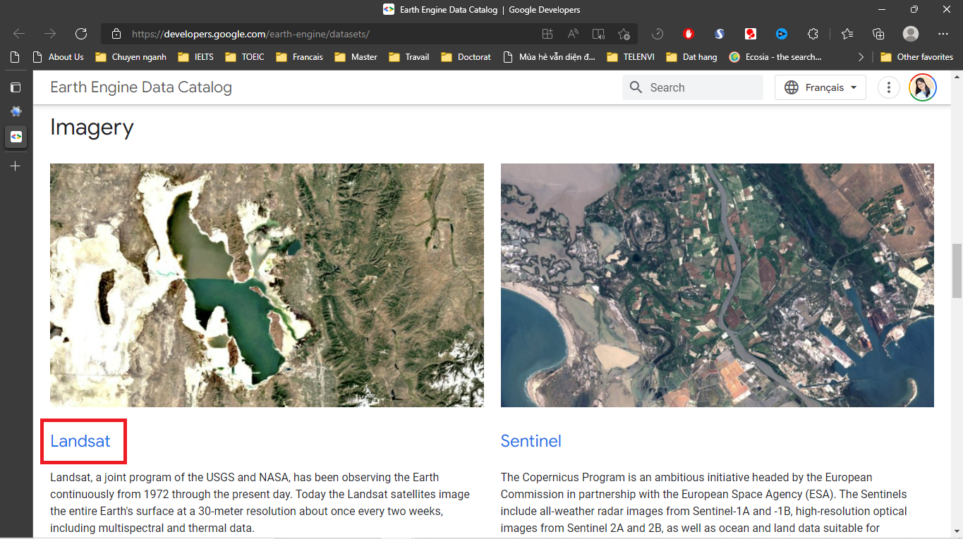The width and height of the screenshot is (963, 539).
Task: Show more favorites with the chevron
Action: (861, 57)
